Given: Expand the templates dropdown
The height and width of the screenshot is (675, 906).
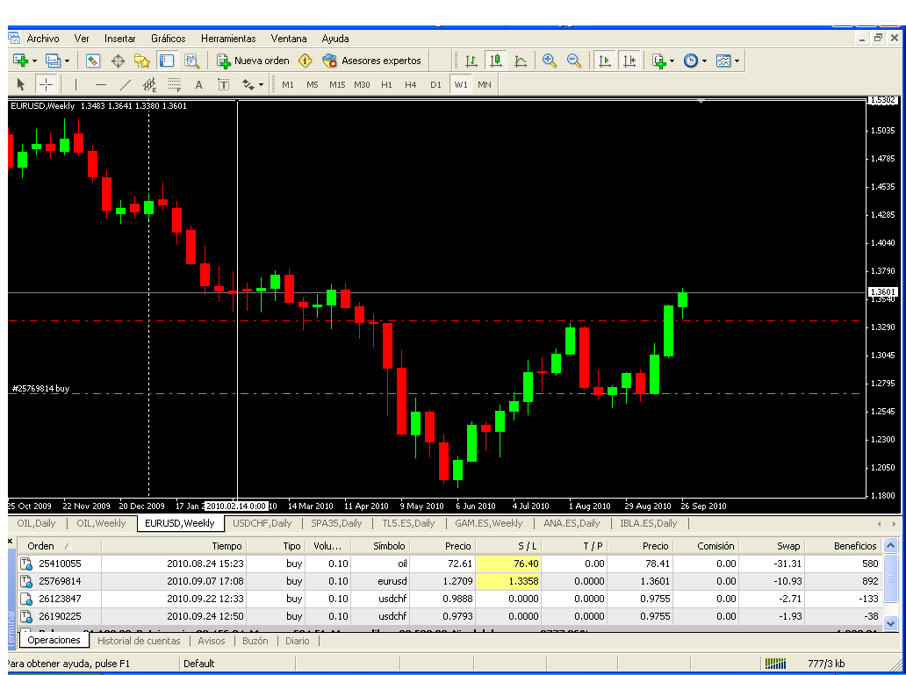Looking at the screenshot, I should (x=737, y=61).
